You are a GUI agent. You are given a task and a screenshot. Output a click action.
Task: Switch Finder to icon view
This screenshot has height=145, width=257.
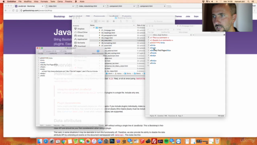coord(92,21)
